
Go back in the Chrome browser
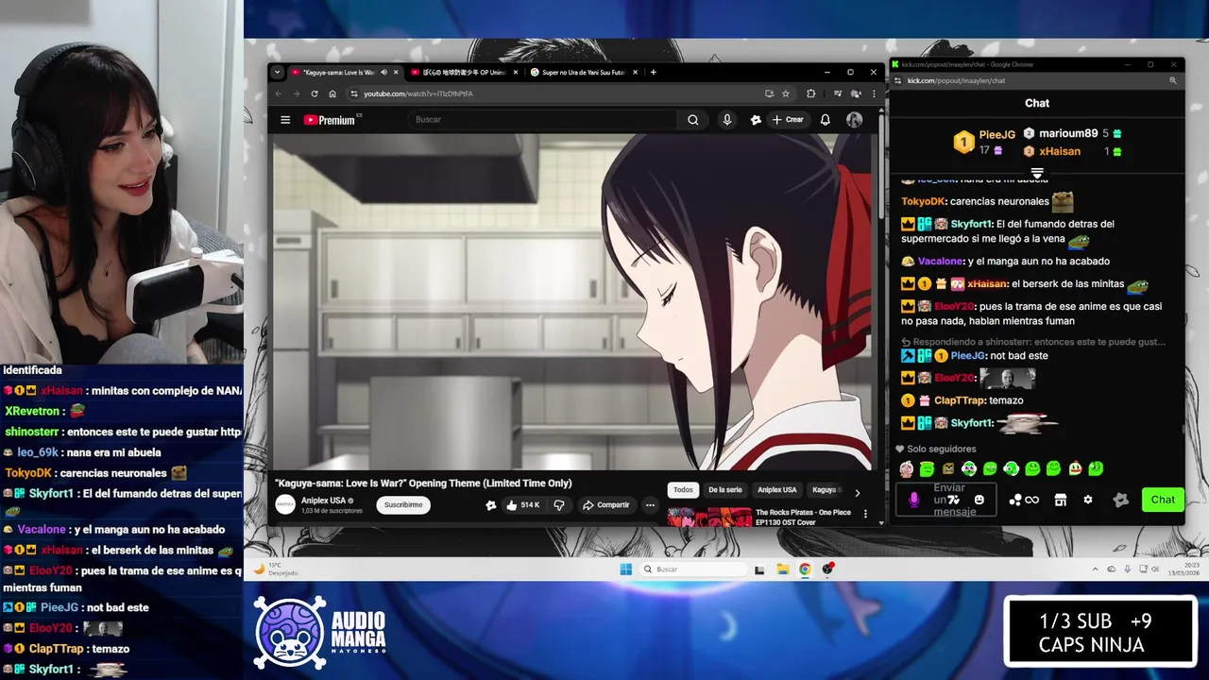point(279,93)
